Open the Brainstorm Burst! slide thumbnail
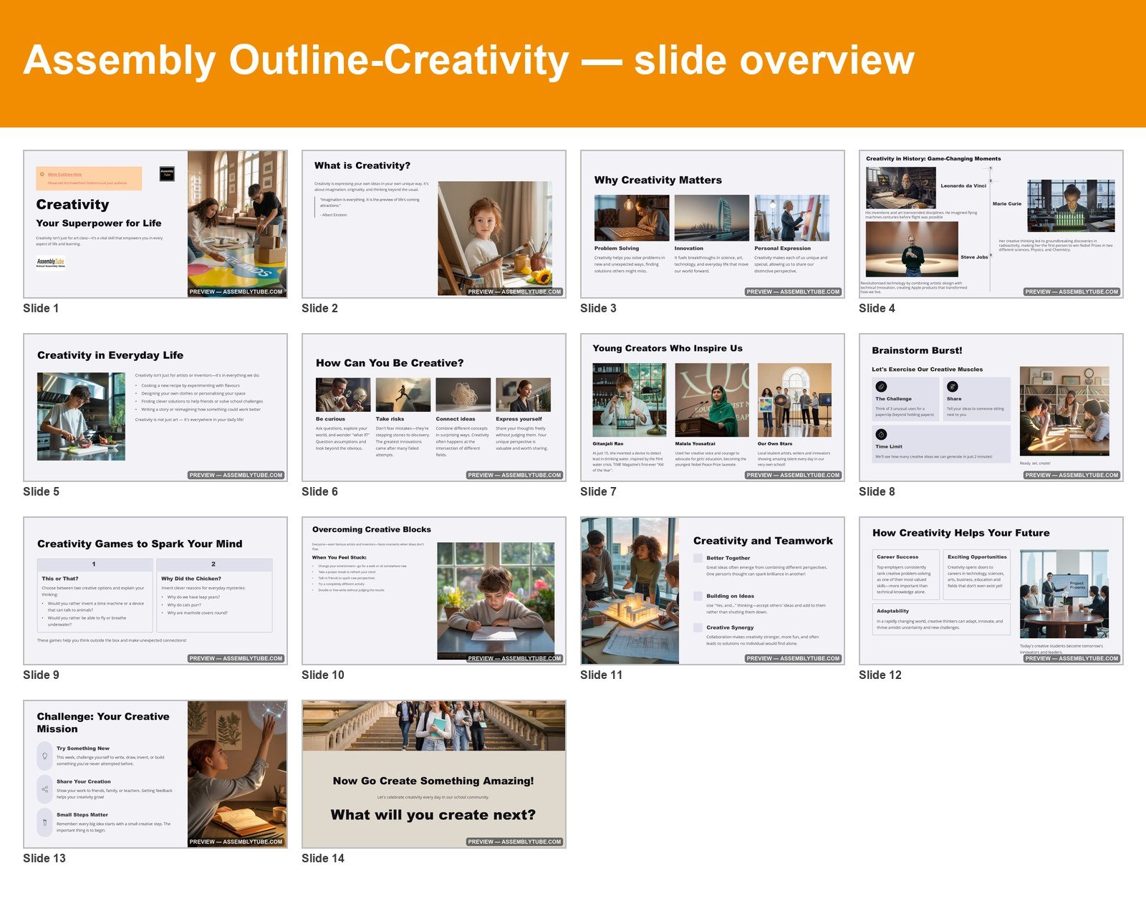This screenshot has height=906, width=1146. [991, 408]
